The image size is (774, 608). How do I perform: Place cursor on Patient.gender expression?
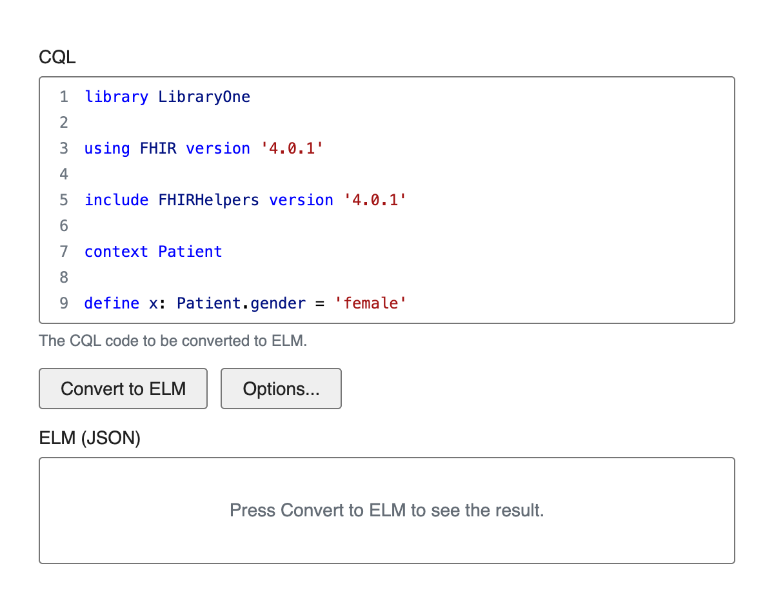click(241, 303)
